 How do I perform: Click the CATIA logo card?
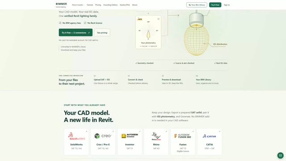[x=210, y=142]
